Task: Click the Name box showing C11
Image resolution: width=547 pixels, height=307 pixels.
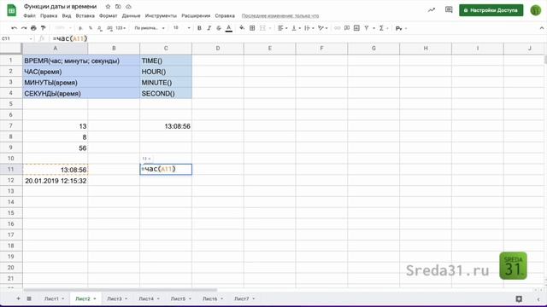Action: tap(17, 38)
